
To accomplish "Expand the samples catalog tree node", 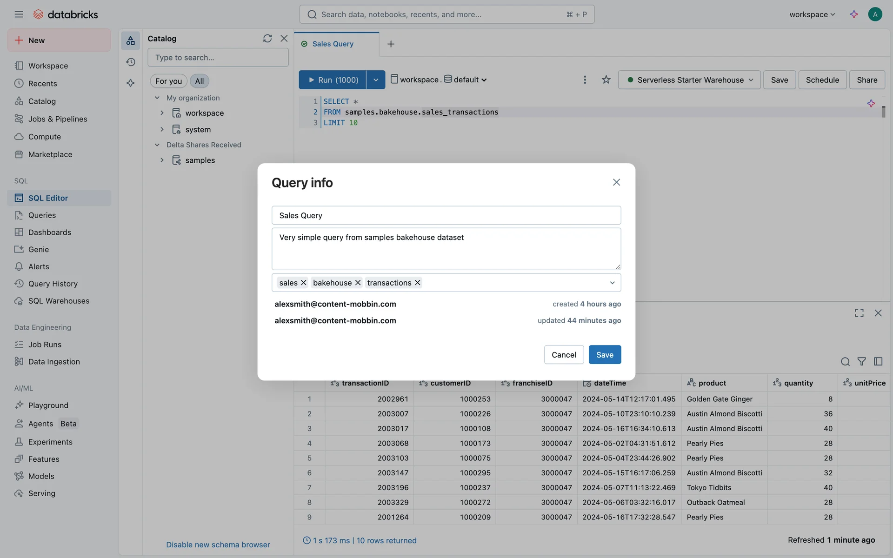I will point(162,160).
